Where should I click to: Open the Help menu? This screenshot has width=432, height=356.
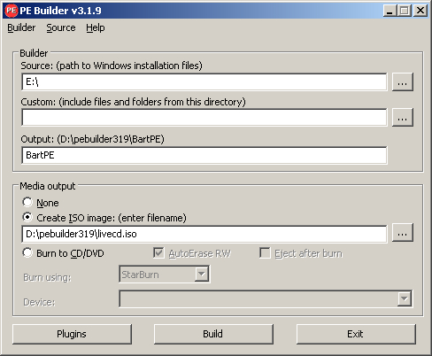point(96,27)
